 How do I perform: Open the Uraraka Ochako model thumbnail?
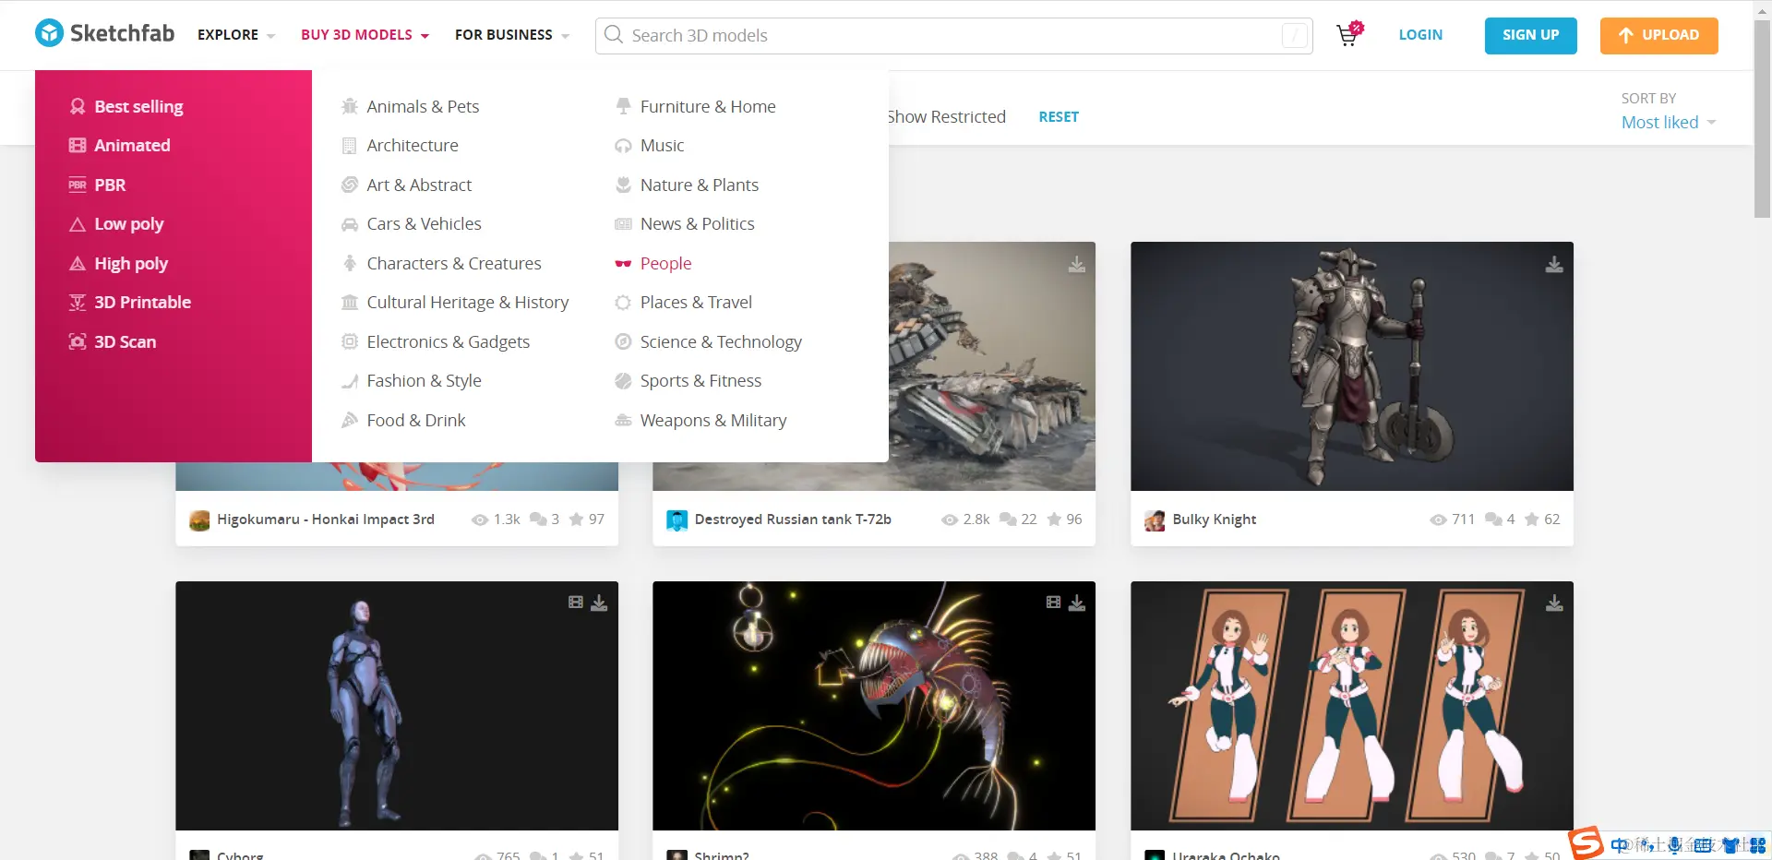point(1352,706)
